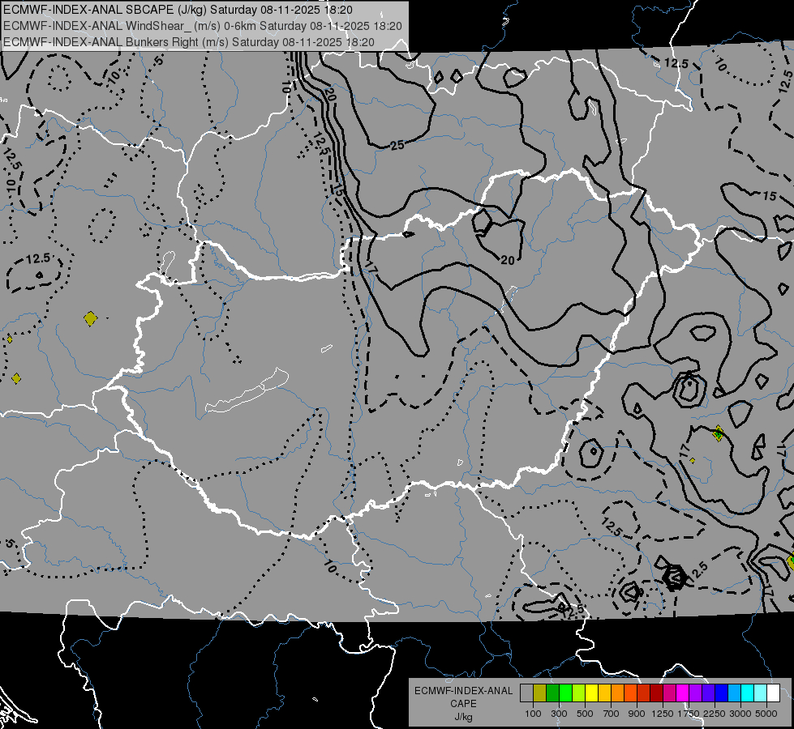Select the pure yellow legend swatch

click(x=591, y=693)
